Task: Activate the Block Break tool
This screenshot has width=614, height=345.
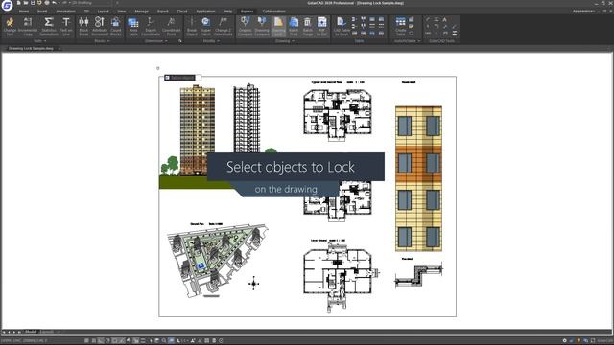Action: (83, 27)
